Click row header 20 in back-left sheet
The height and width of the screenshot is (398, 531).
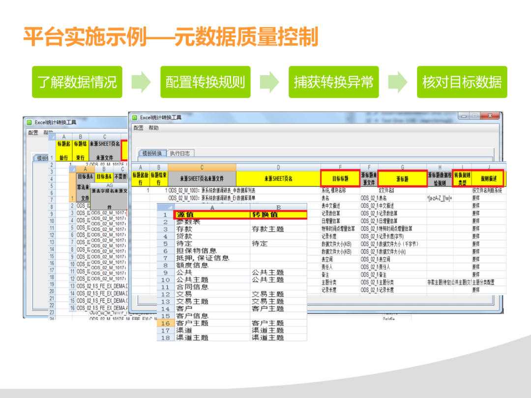point(52,291)
